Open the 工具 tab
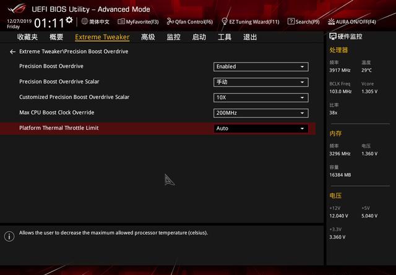The width and height of the screenshot is (396, 275). [x=225, y=37]
